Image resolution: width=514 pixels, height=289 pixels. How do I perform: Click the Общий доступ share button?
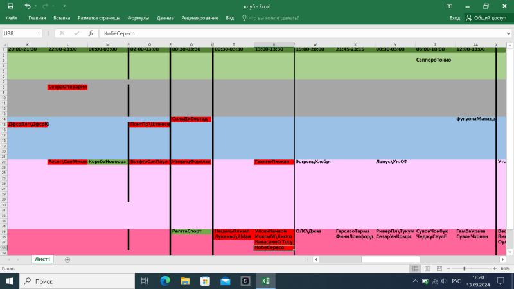pyautogui.click(x=486, y=19)
